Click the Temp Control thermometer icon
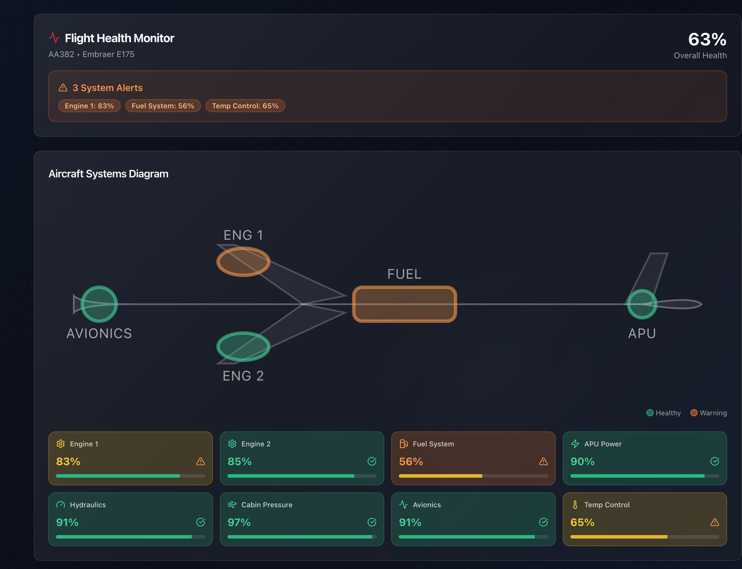This screenshot has height=569, width=742. [575, 505]
